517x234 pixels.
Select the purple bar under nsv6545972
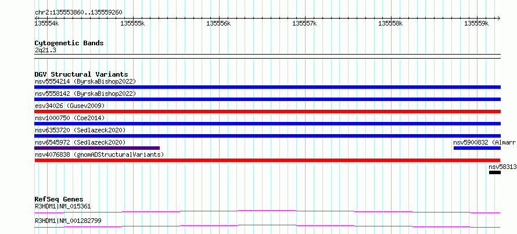(x=97, y=148)
